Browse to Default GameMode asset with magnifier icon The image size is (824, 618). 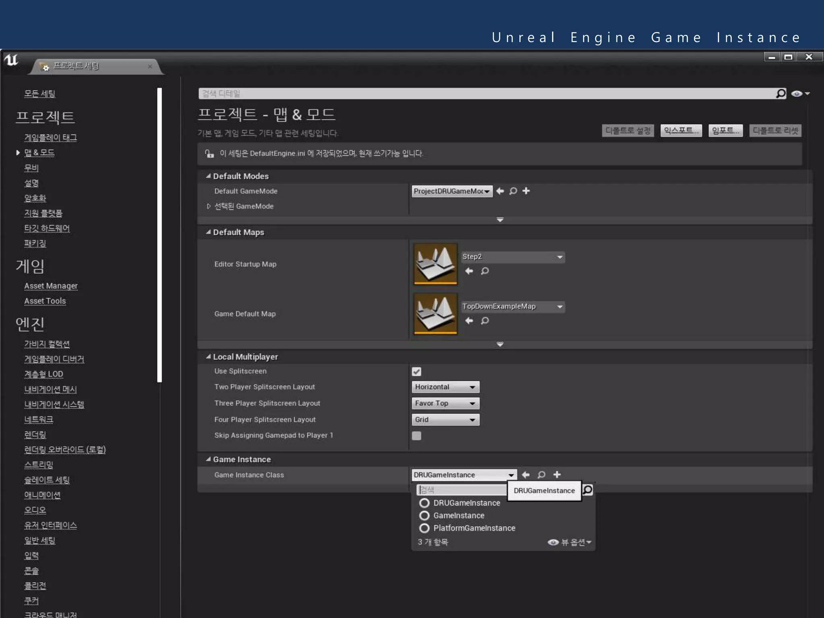coord(513,191)
